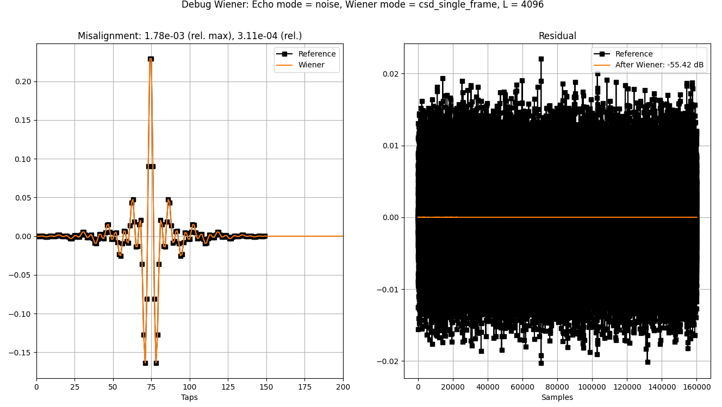The height and width of the screenshot is (407, 722).
Task: Click the '75' tick on Taps axis
Action: pyautogui.click(x=151, y=387)
